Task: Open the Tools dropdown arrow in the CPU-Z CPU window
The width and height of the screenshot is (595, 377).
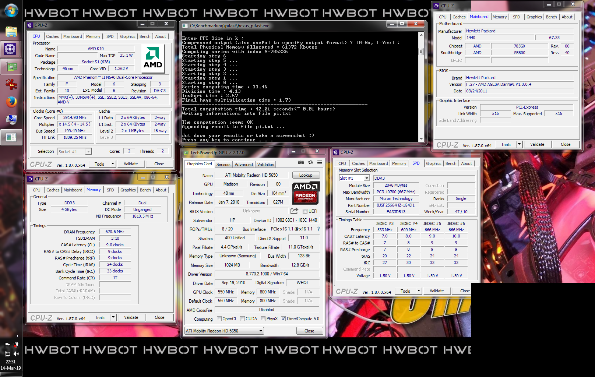Action: (113, 163)
